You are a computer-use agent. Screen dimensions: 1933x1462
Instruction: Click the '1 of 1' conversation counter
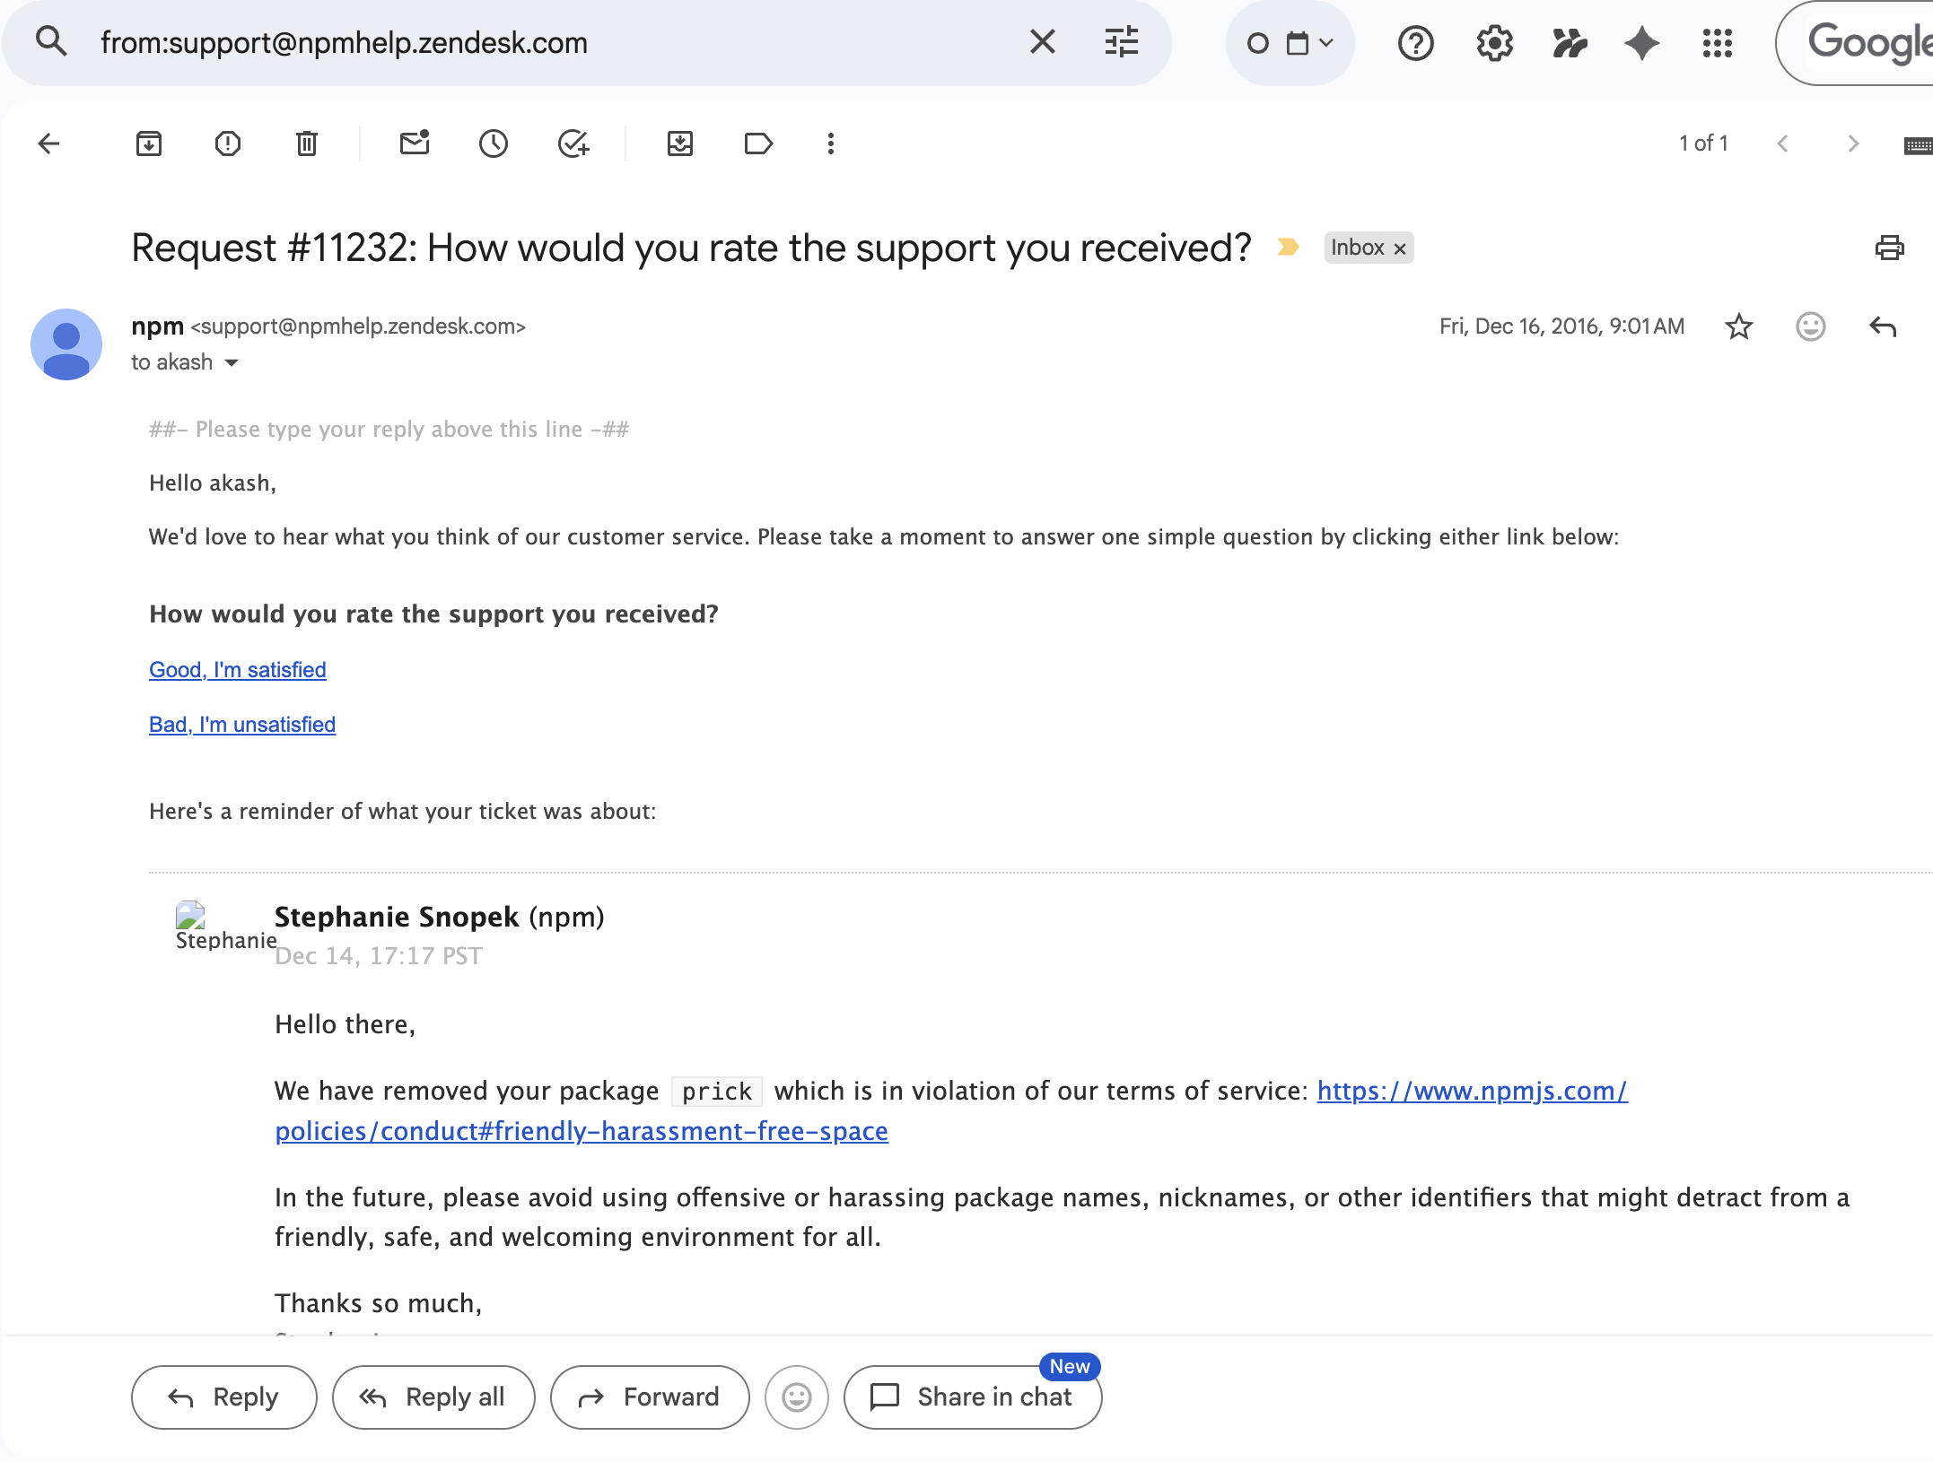click(1704, 144)
